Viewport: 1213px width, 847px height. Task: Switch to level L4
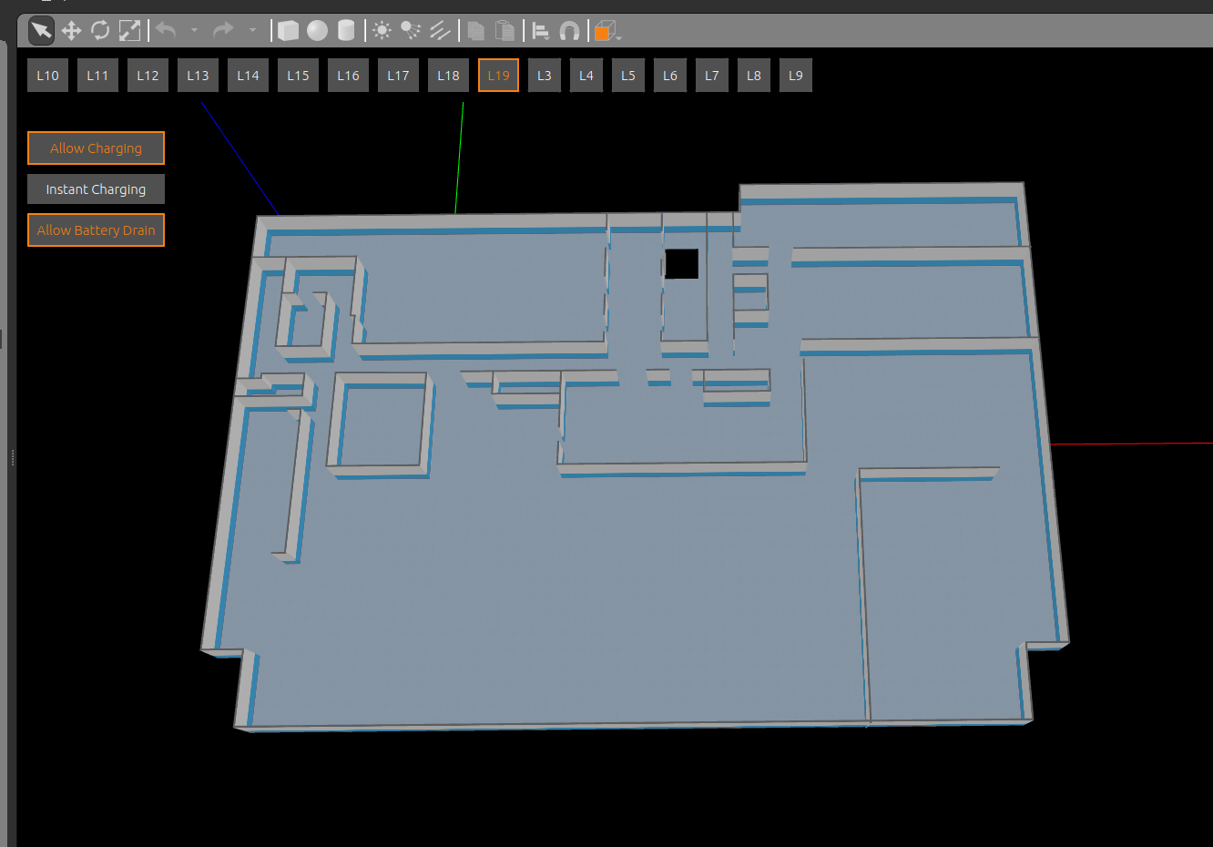pyautogui.click(x=586, y=76)
